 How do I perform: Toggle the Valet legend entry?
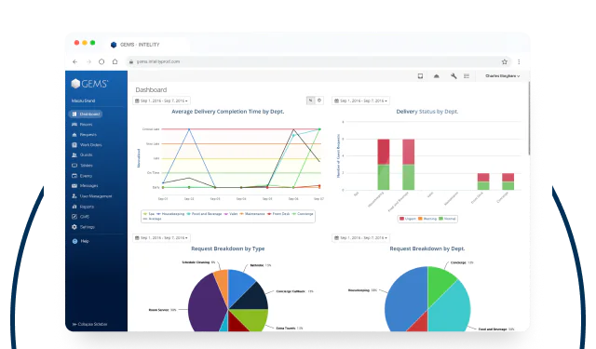[x=231, y=214]
